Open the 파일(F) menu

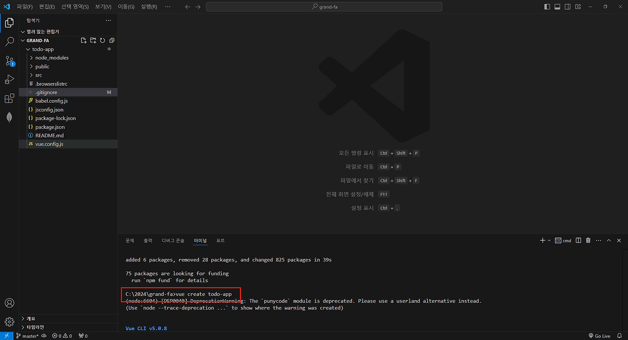tap(25, 7)
